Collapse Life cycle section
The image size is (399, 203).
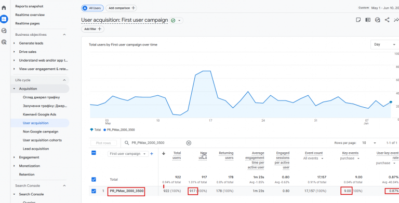click(x=64, y=80)
